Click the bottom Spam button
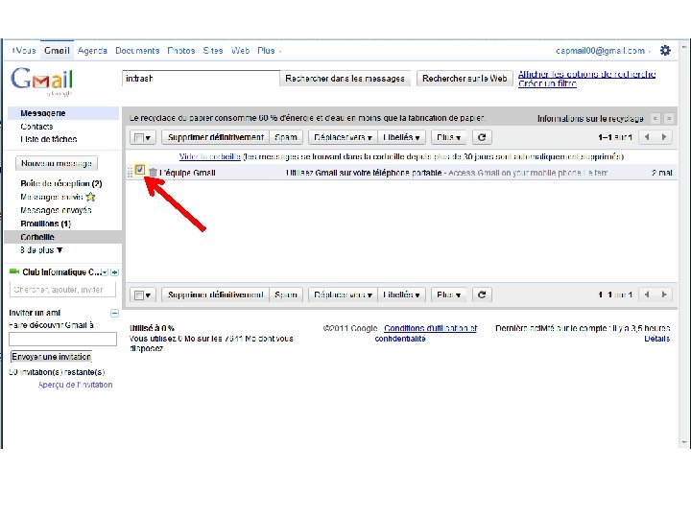The height and width of the screenshot is (518, 691). click(x=286, y=294)
